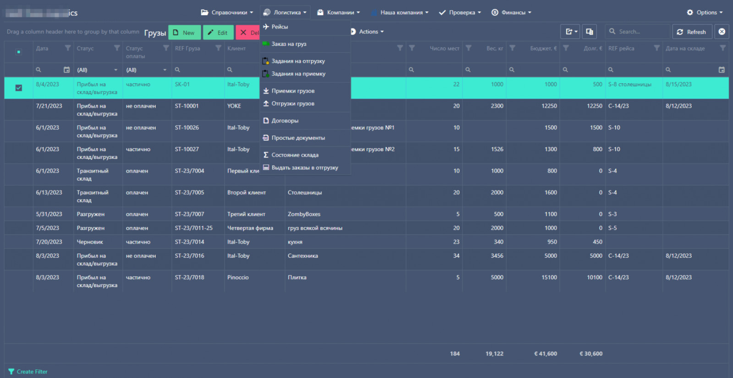Viewport: 733px width, 378px height.
Task: Click the ST-10001 cell
Action: click(198, 109)
